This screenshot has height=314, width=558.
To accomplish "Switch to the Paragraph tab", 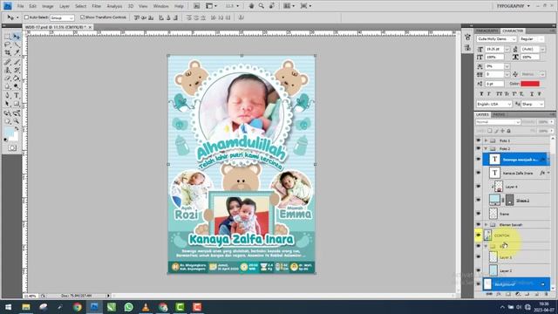I will point(487,31).
